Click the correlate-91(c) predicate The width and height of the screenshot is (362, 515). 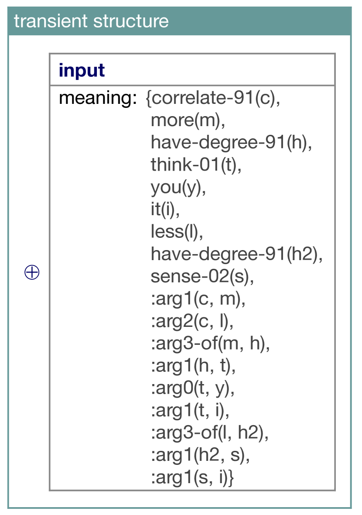click(x=213, y=98)
